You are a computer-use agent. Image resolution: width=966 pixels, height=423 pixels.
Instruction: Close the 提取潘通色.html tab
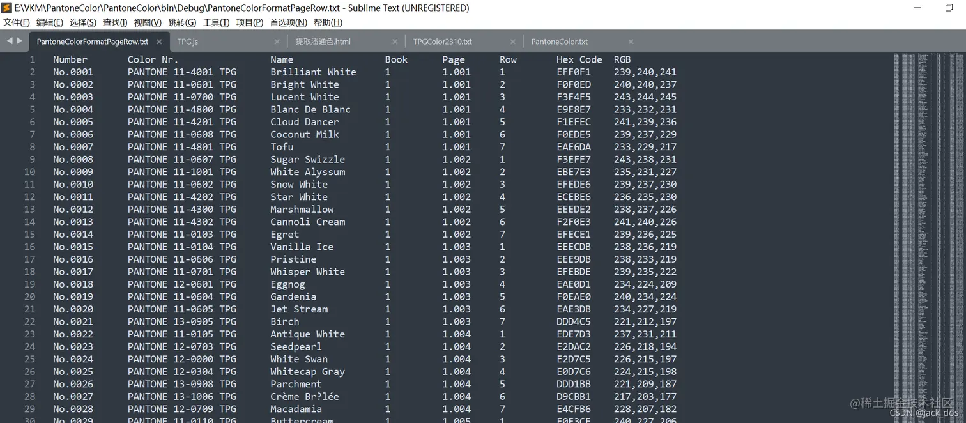coord(395,42)
